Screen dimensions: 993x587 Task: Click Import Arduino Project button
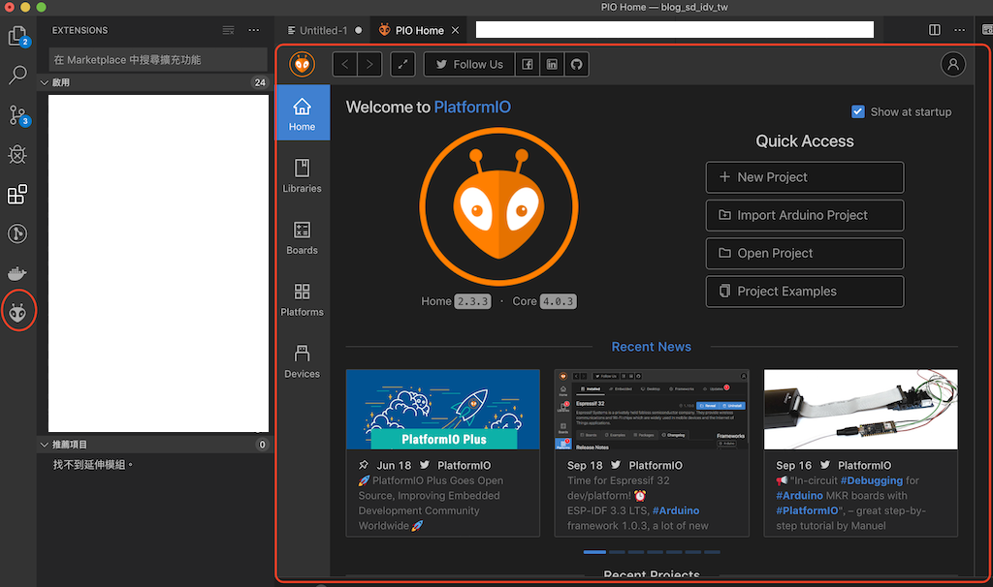click(x=804, y=215)
